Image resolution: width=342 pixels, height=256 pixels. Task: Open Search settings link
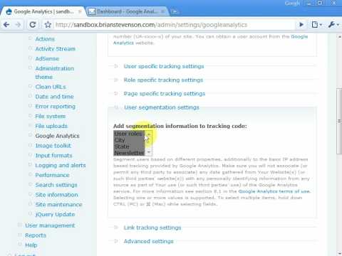56,185
